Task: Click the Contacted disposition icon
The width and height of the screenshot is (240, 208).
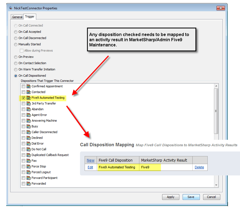Action: (29, 92)
